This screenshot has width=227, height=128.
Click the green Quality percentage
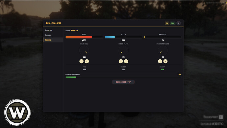[163, 69]
